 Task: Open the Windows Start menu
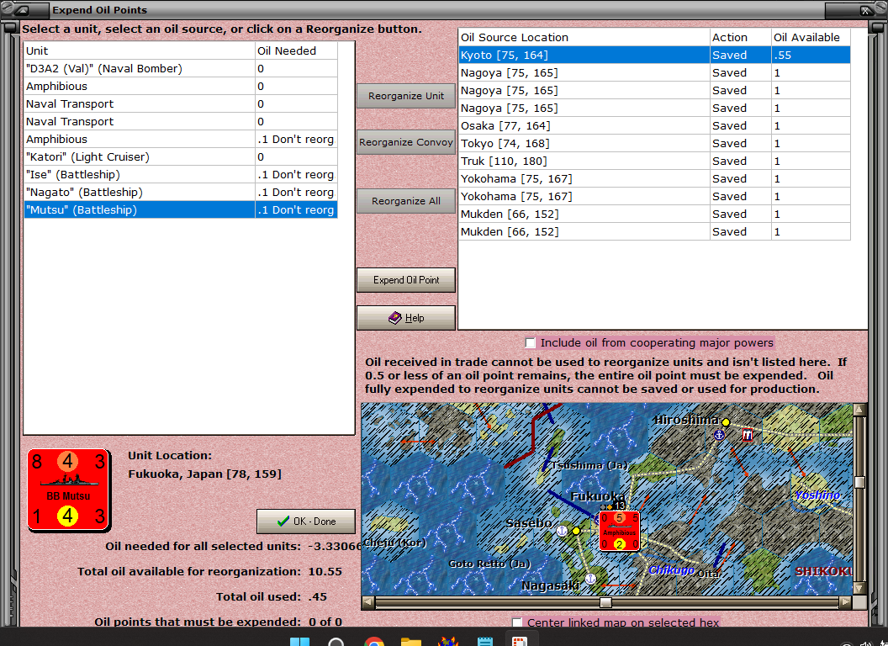click(x=299, y=642)
